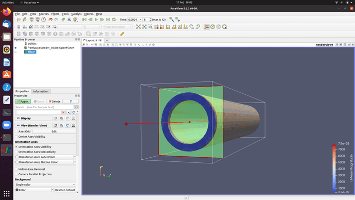
Task: Toggle advanced properties gear button
Action: tap(76, 107)
